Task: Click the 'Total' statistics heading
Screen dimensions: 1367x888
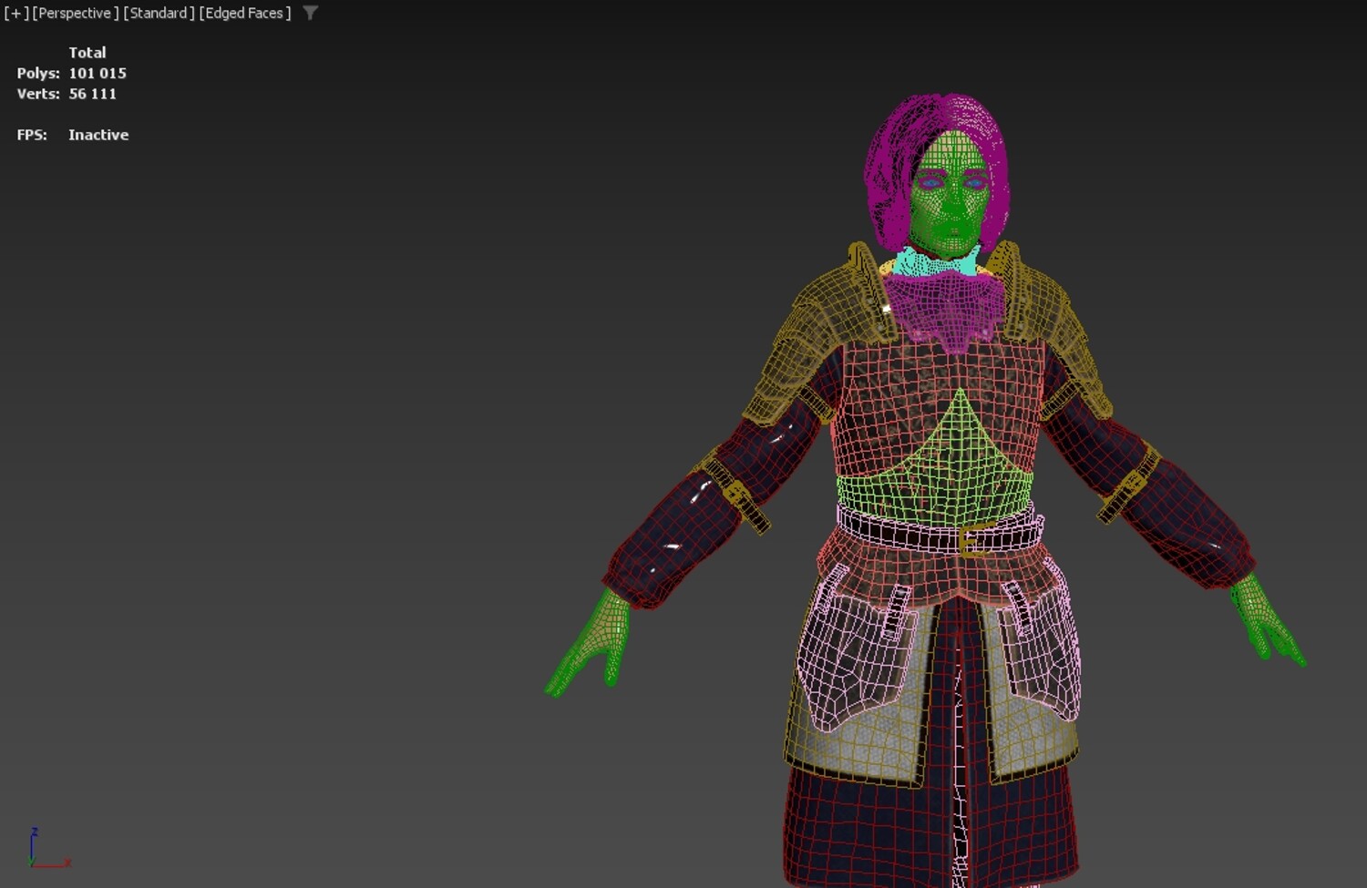Action: 87,53
